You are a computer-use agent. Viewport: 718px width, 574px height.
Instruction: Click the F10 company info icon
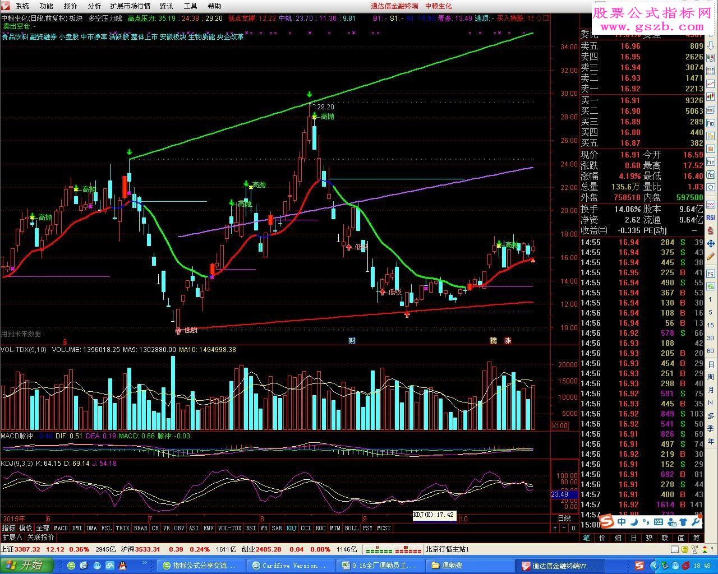[711, 122]
